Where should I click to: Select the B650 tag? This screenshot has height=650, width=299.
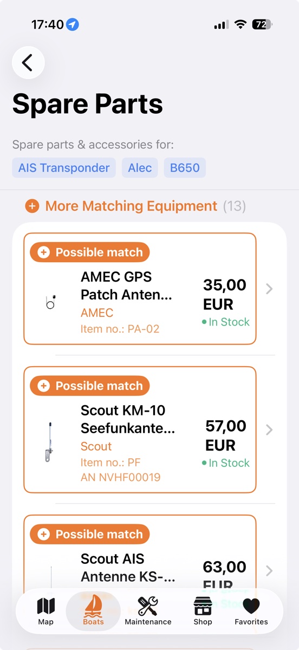pos(185,168)
